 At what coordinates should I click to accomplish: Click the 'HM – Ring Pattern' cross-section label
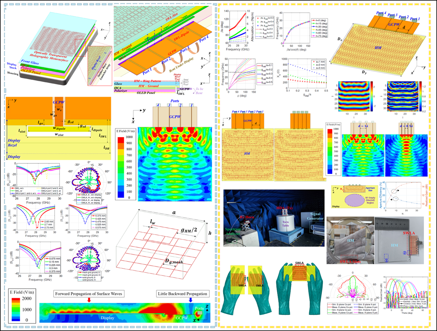(148, 81)
